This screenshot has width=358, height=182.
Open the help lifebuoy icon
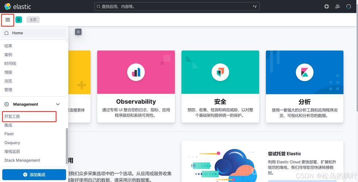tap(327, 7)
